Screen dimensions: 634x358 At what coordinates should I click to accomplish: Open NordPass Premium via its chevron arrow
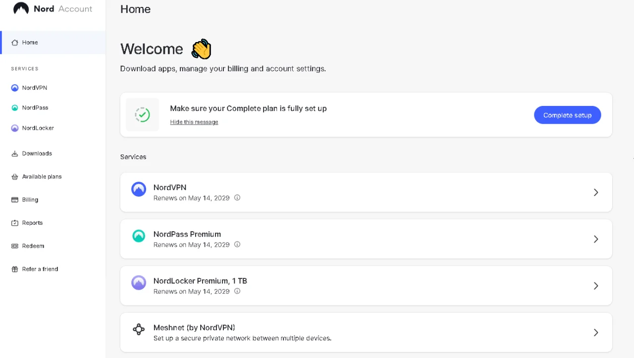[596, 239]
